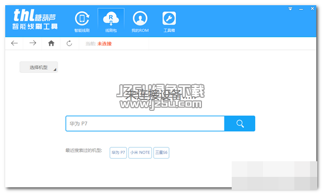The image size is (322, 193).
Task: Go back with the left arrow
Action: (15, 43)
